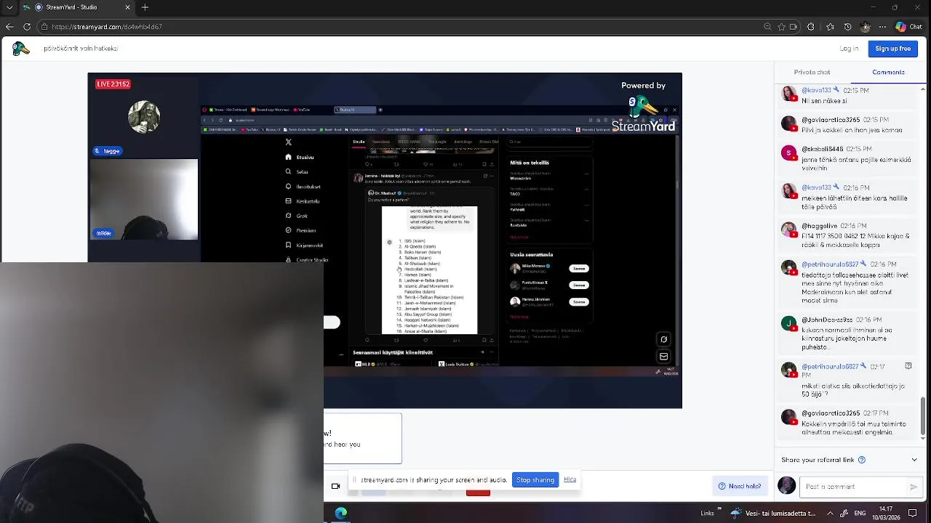931x523 pixels.
Task: Click the Need help? button
Action: pyautogui.click(x=740, y=487)
